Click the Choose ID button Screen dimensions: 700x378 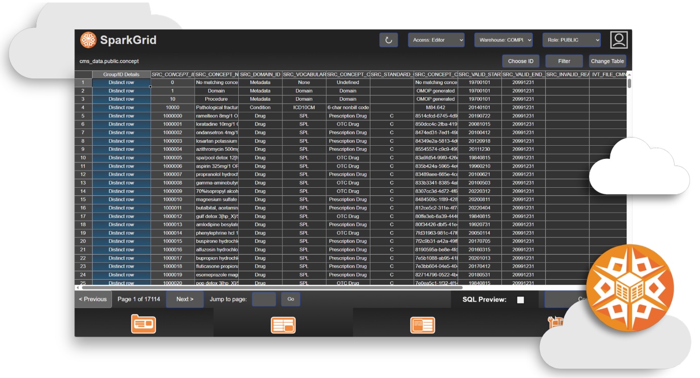click(x=521, y=61)
